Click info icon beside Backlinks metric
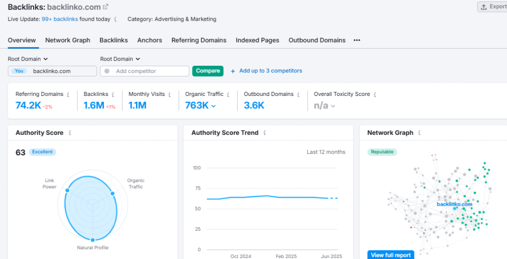Screen dimensions: 507x259 113,94
